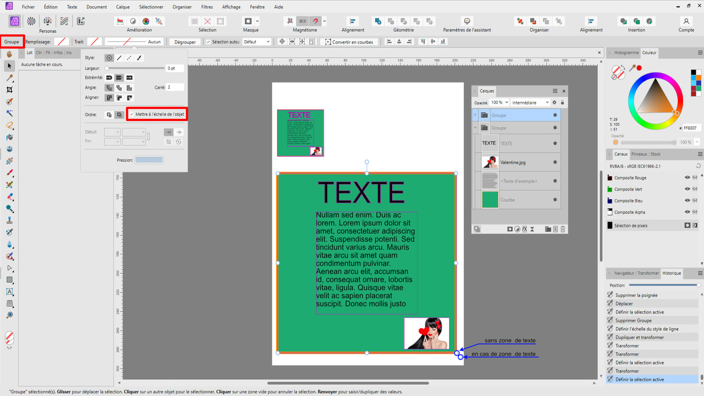Switch to the Pinceaux tab
The height and width of the screenshot is (396, 704).
tap(639, 154)
